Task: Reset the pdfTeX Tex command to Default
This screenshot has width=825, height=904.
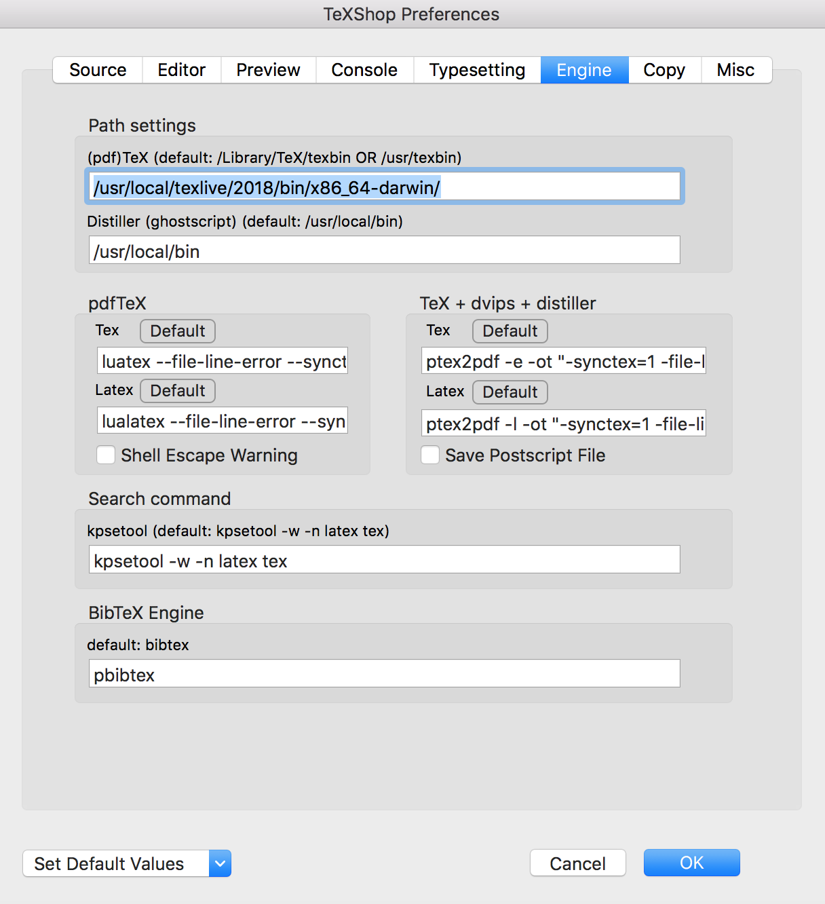Action: [178, 331]
